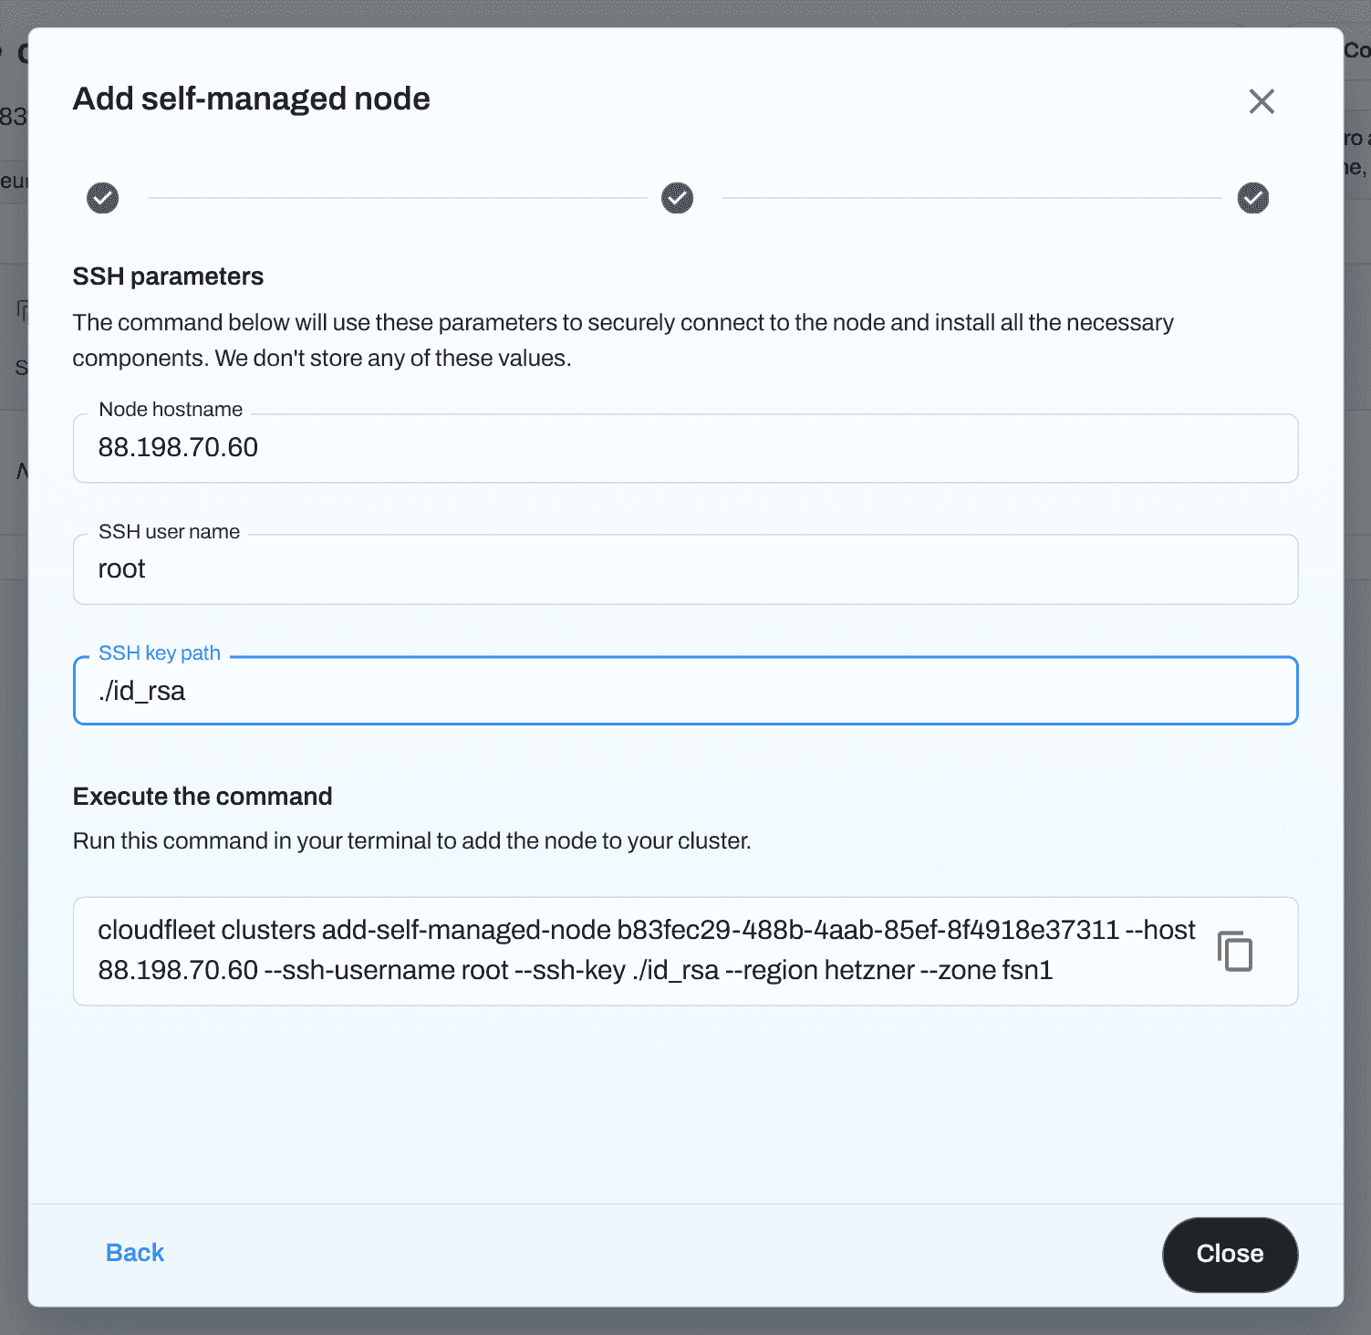The image size is (1371, 1335).
Task: Click the 'Execute the command' heading
Action: (x=203, y=797)
